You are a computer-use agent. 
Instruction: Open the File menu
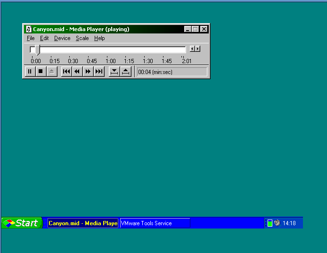coord(31,38)
